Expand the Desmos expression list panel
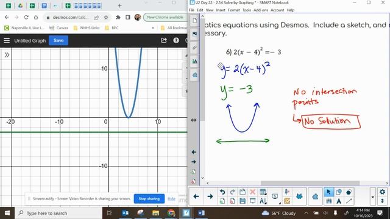This screenshot has height=219, width=390. pyautogui.click(x=7, y=55)
